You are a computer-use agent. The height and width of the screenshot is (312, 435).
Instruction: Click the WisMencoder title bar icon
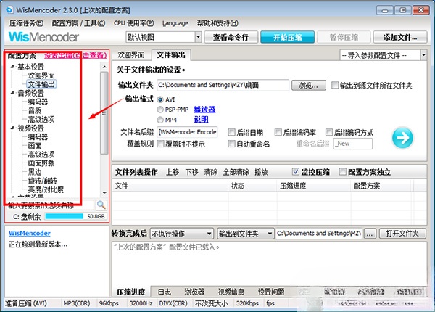click(9, 10)
